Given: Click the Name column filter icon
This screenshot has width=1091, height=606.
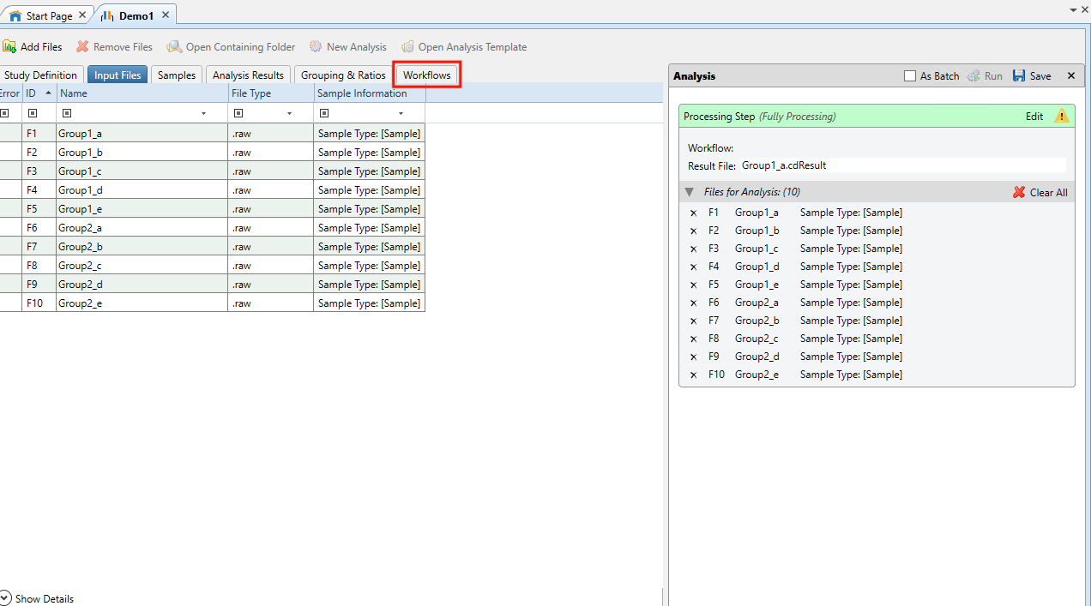Looking at the screenshot, I should [x=67, y=113].
